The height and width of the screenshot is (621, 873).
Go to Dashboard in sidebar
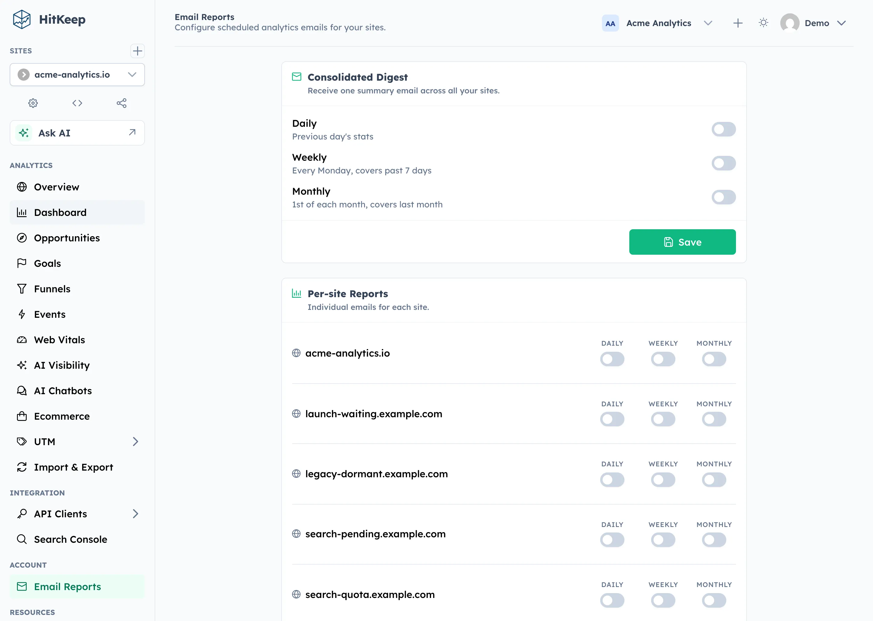(77, 212)
